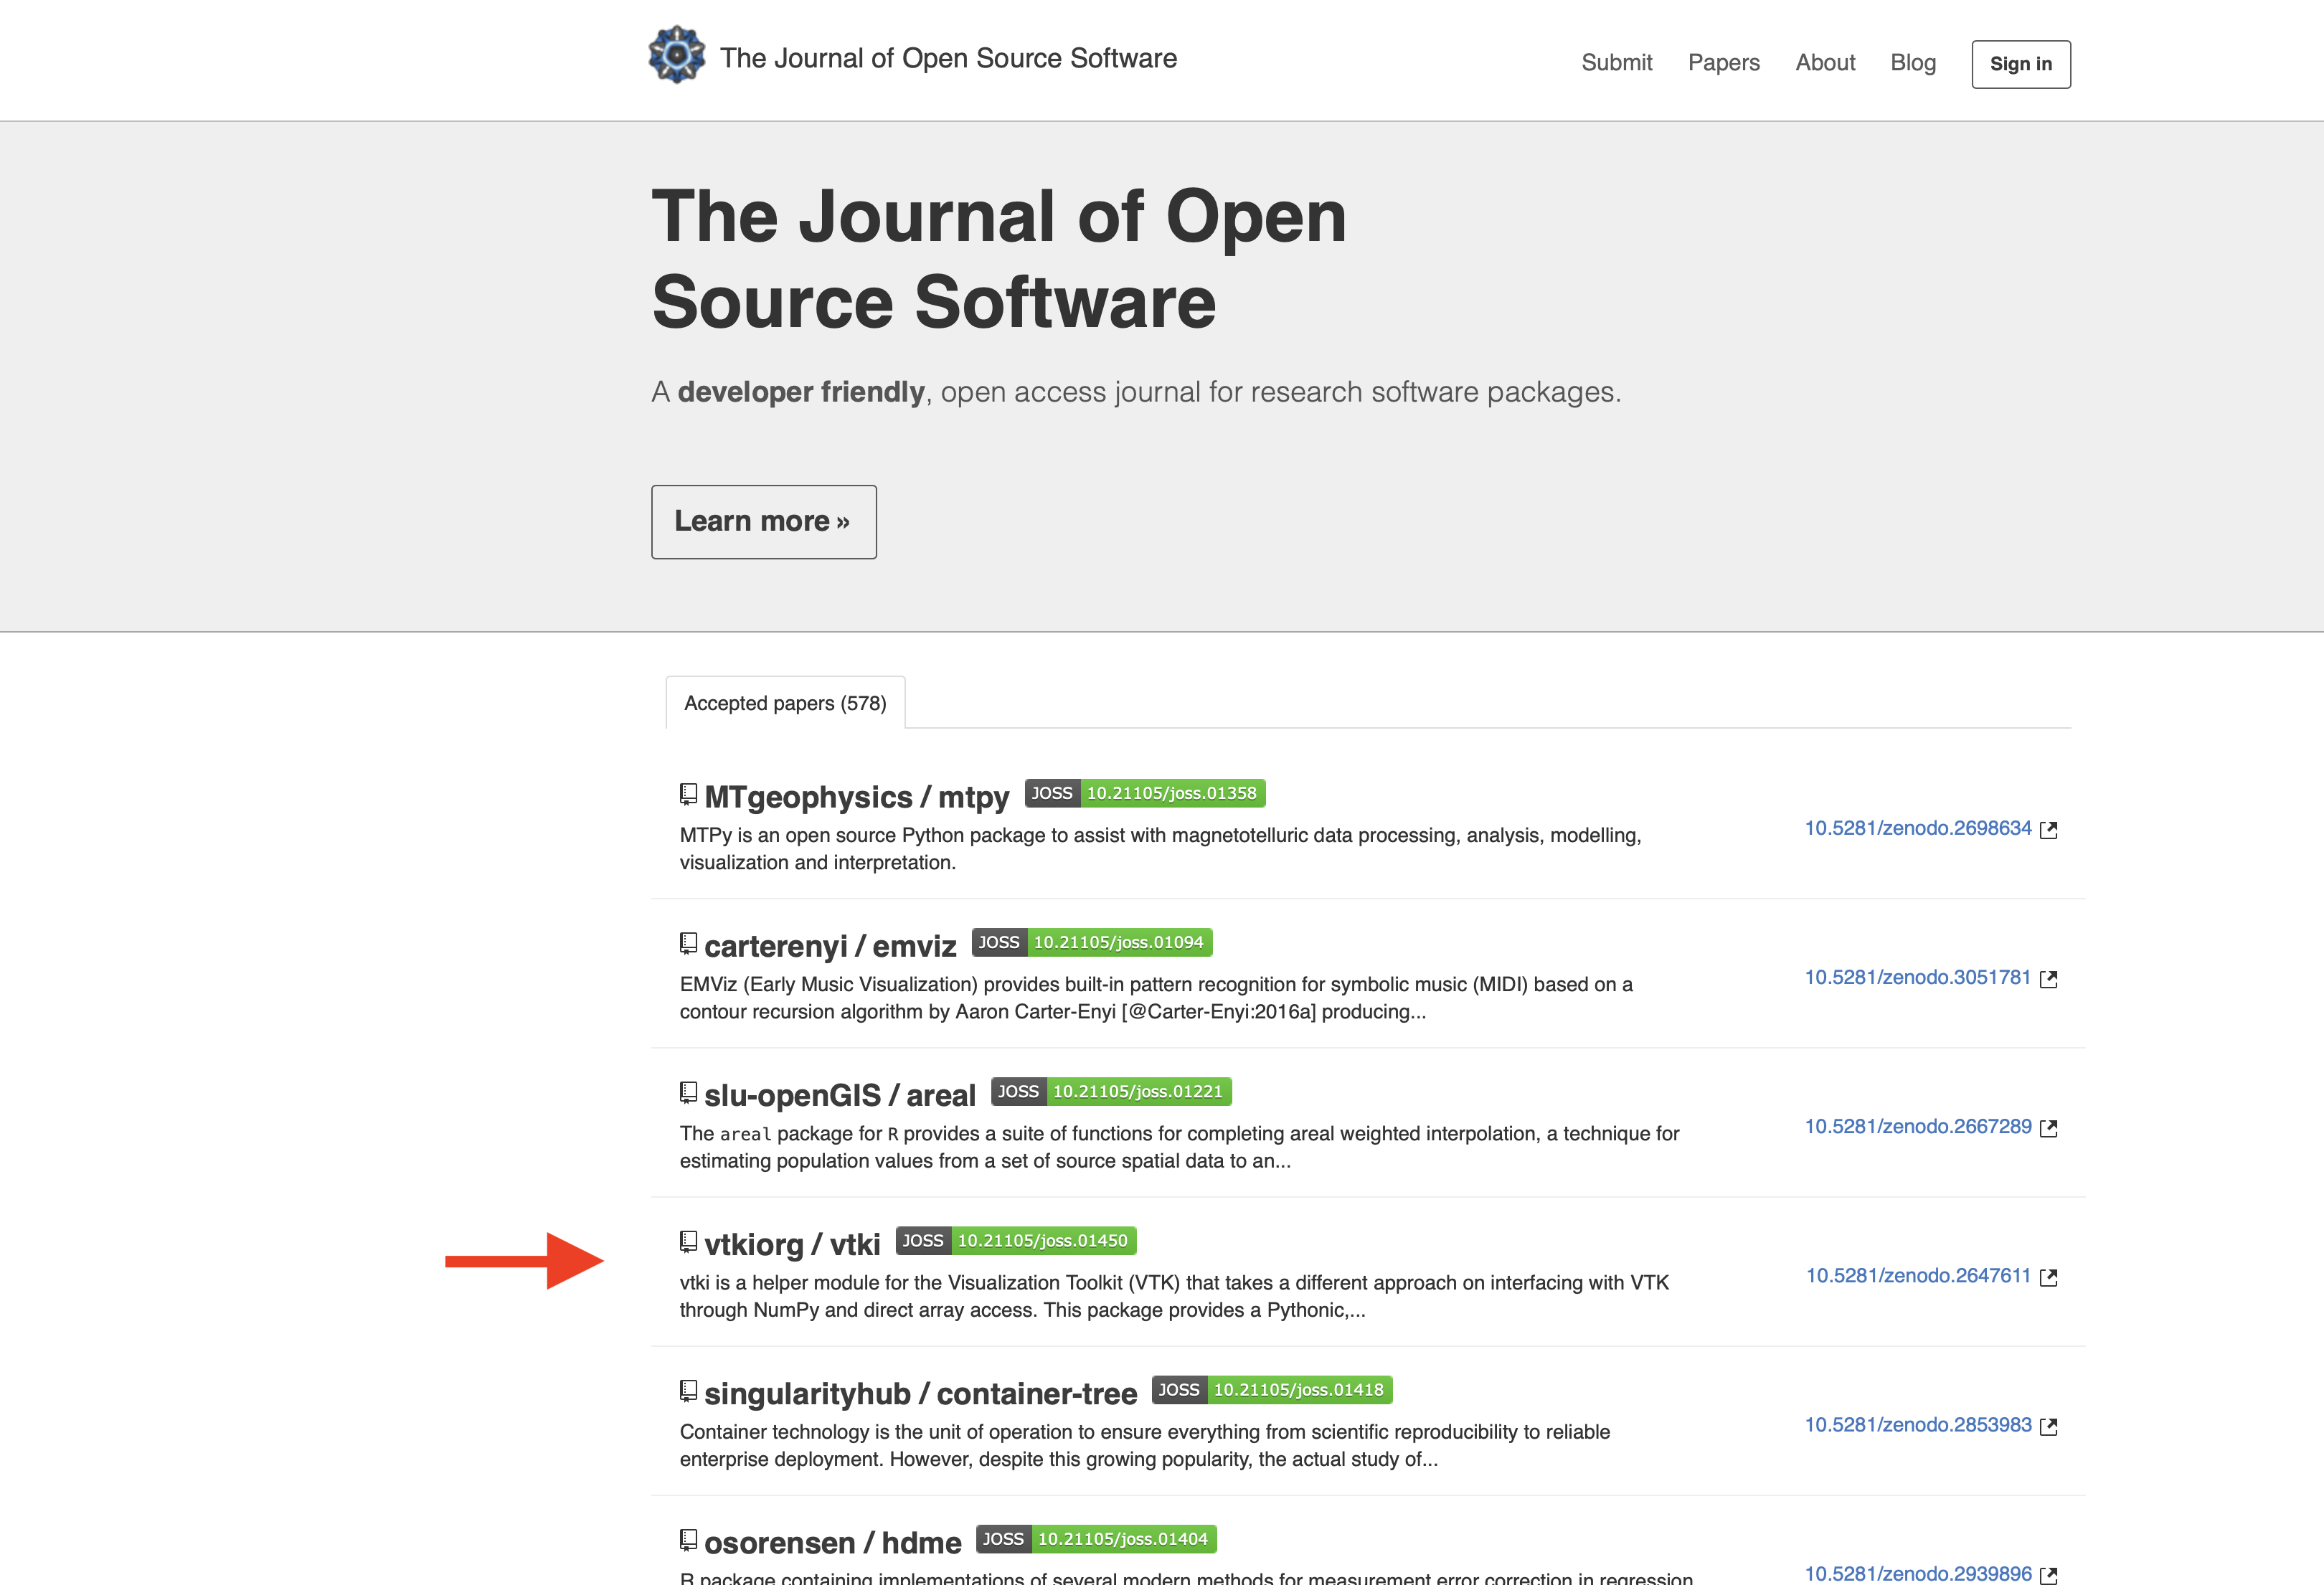
Task: Open the carterenyi / emviz paper
Action: click(x=830, y=946)
